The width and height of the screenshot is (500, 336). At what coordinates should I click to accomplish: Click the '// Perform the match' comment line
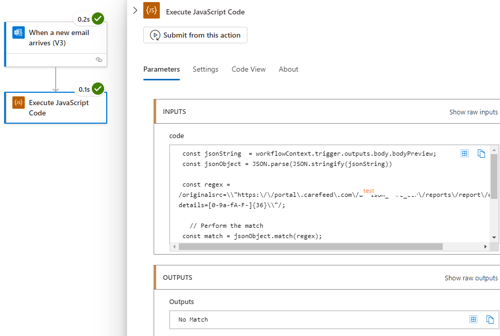(x=226, y=226)
